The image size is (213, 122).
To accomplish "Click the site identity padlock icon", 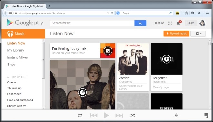I will pos(16,13).
